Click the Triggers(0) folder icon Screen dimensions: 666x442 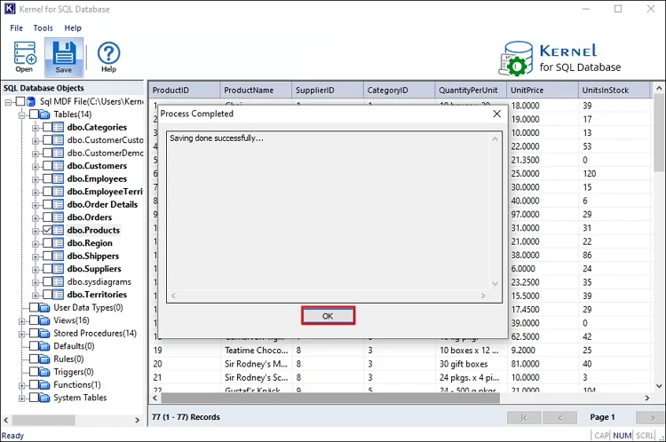click(44, 372)
